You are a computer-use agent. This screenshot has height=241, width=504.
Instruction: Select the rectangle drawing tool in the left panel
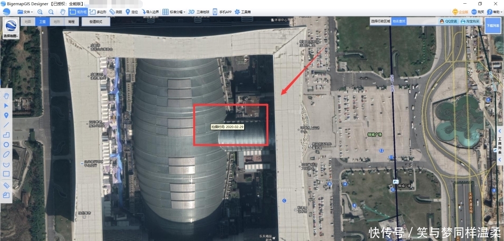click(x=6, y=174)
